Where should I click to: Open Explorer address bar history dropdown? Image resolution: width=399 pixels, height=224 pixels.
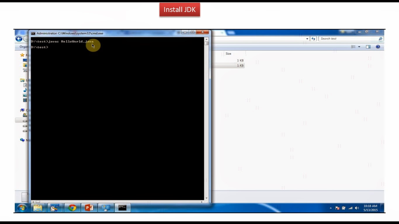(307, 39)
